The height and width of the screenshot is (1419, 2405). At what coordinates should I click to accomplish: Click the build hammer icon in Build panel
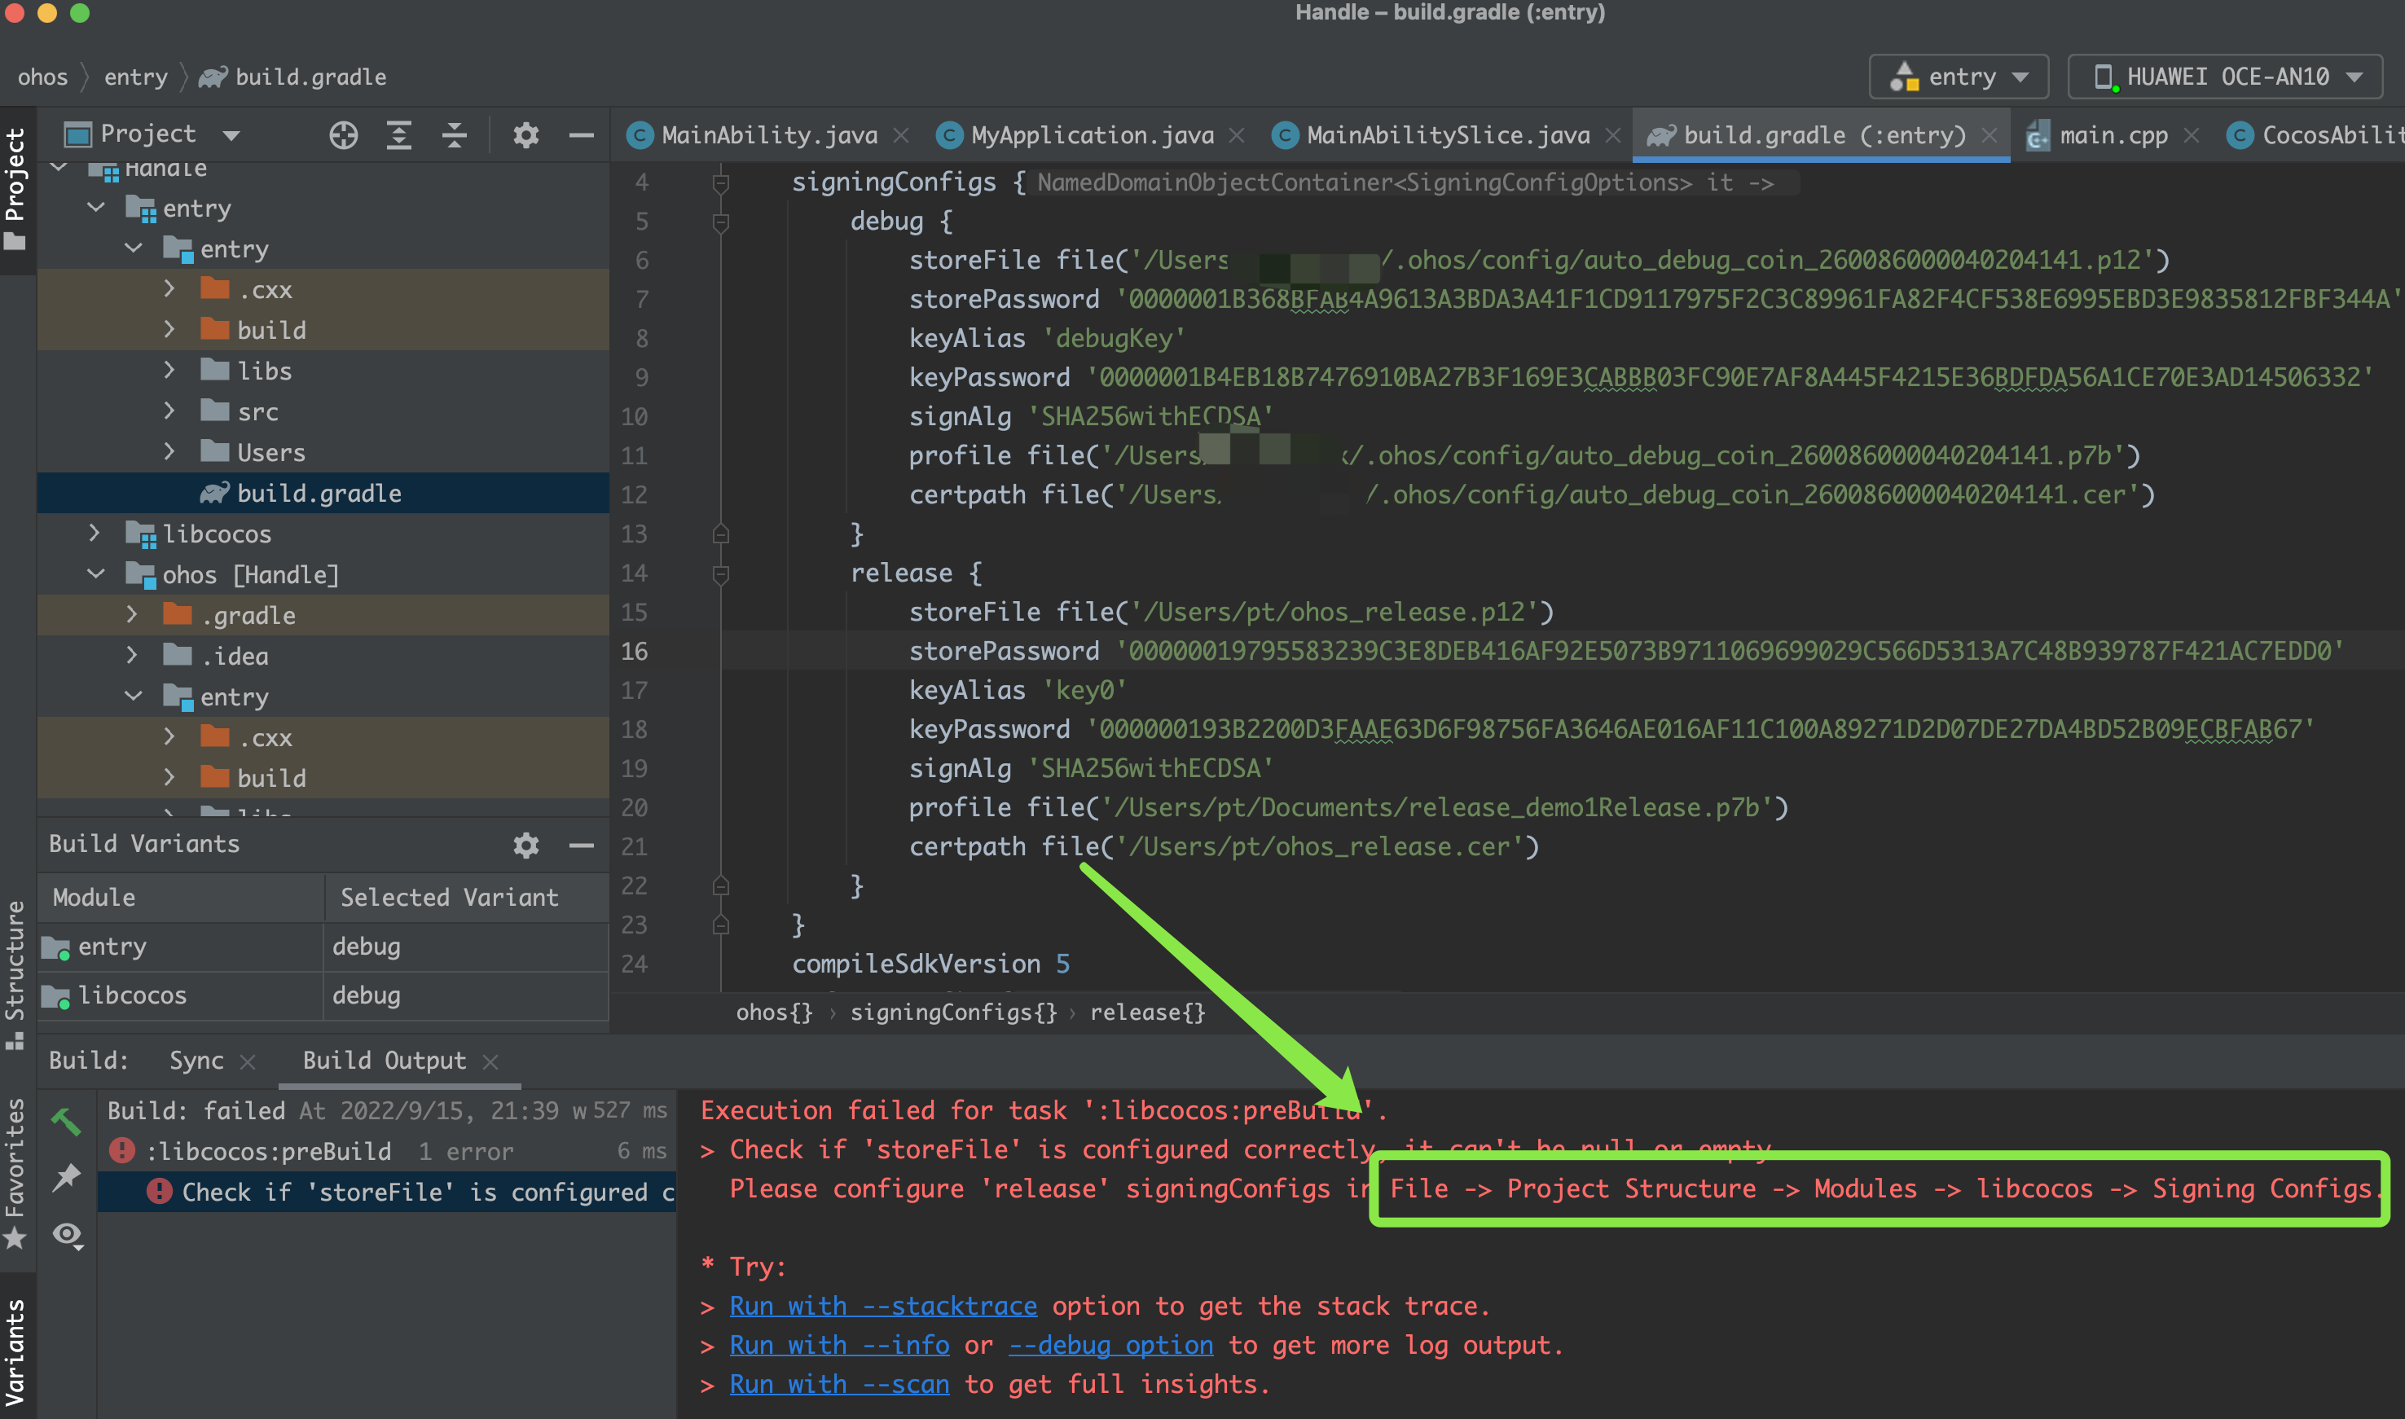tap(66, 1120)
